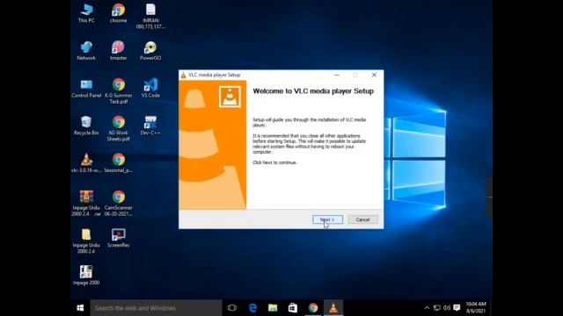This screenshot has height=316, width=563.
Task: Minimize the VLC Setup window
Action: (336, 75)
